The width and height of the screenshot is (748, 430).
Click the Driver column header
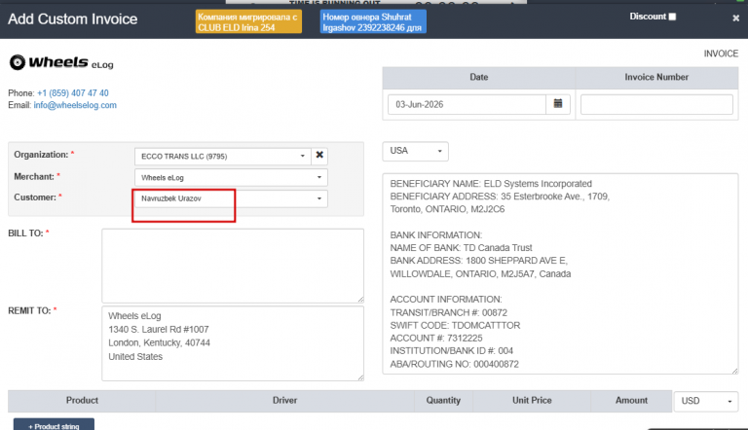click(284, 401)
